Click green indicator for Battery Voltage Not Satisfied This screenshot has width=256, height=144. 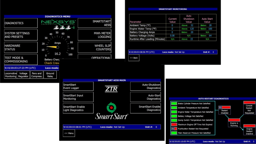[x=174, y=116]
